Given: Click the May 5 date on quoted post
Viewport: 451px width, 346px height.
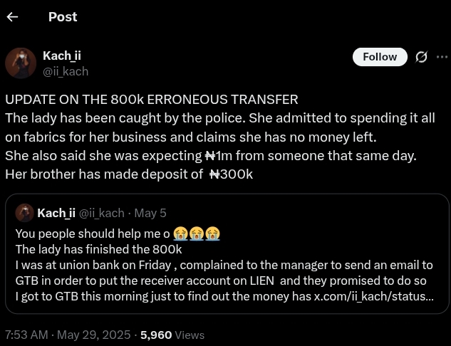Looking at the screenshot, I should tap(150, 213).
